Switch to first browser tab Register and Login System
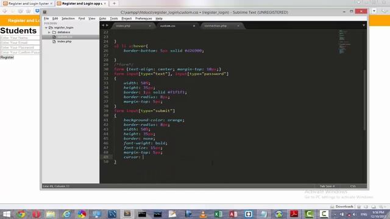 pos(28,4)
